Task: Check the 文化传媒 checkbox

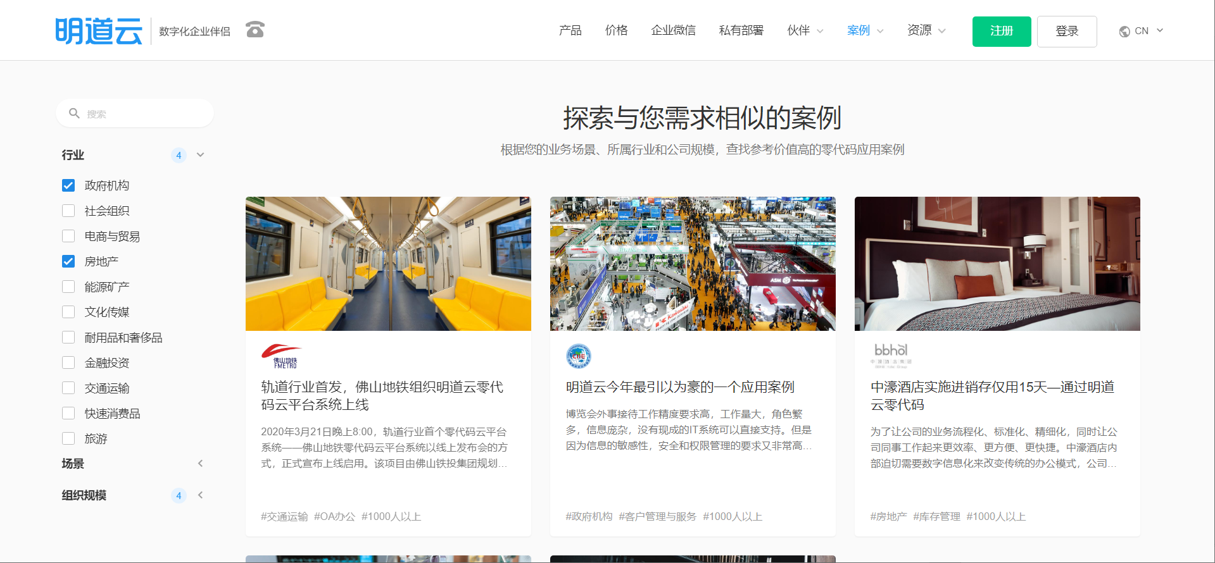Action: click(68, 312)
